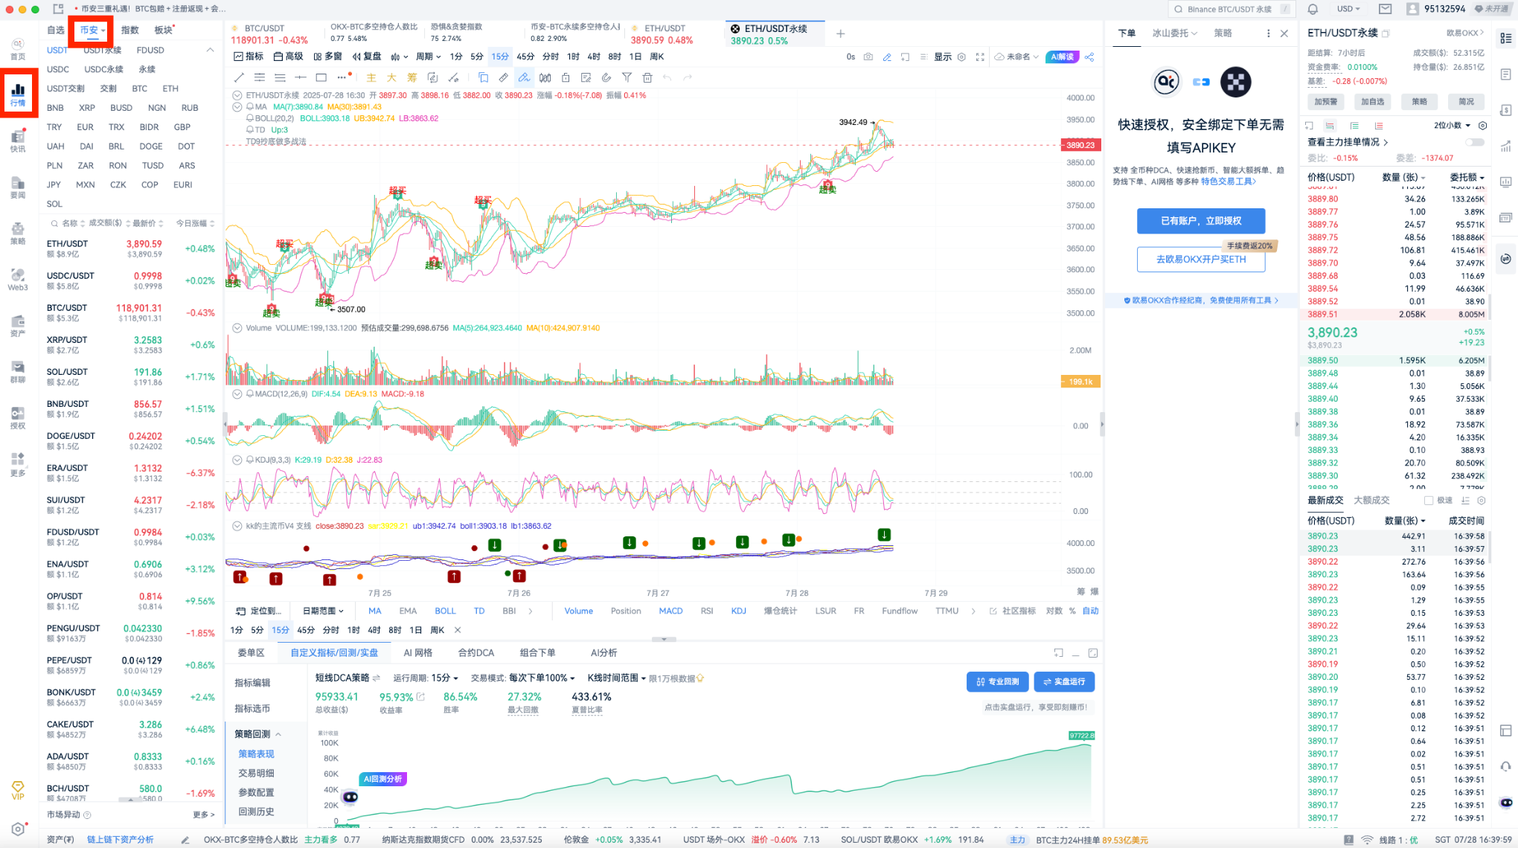Image resolution: width=1518 pixels, height=848 pixels.
Task: Toggle the KDJ sub-indicator
Action: [x=738, y=611]
